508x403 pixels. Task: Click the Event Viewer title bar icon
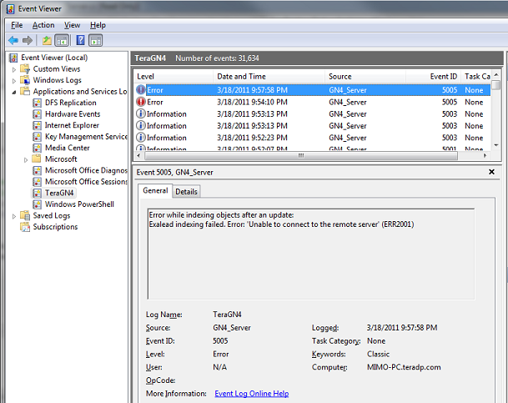[x=10, y=9]
